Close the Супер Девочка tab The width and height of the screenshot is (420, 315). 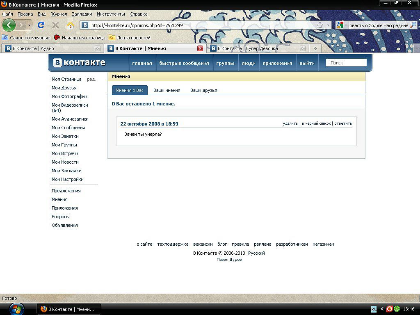303,48
